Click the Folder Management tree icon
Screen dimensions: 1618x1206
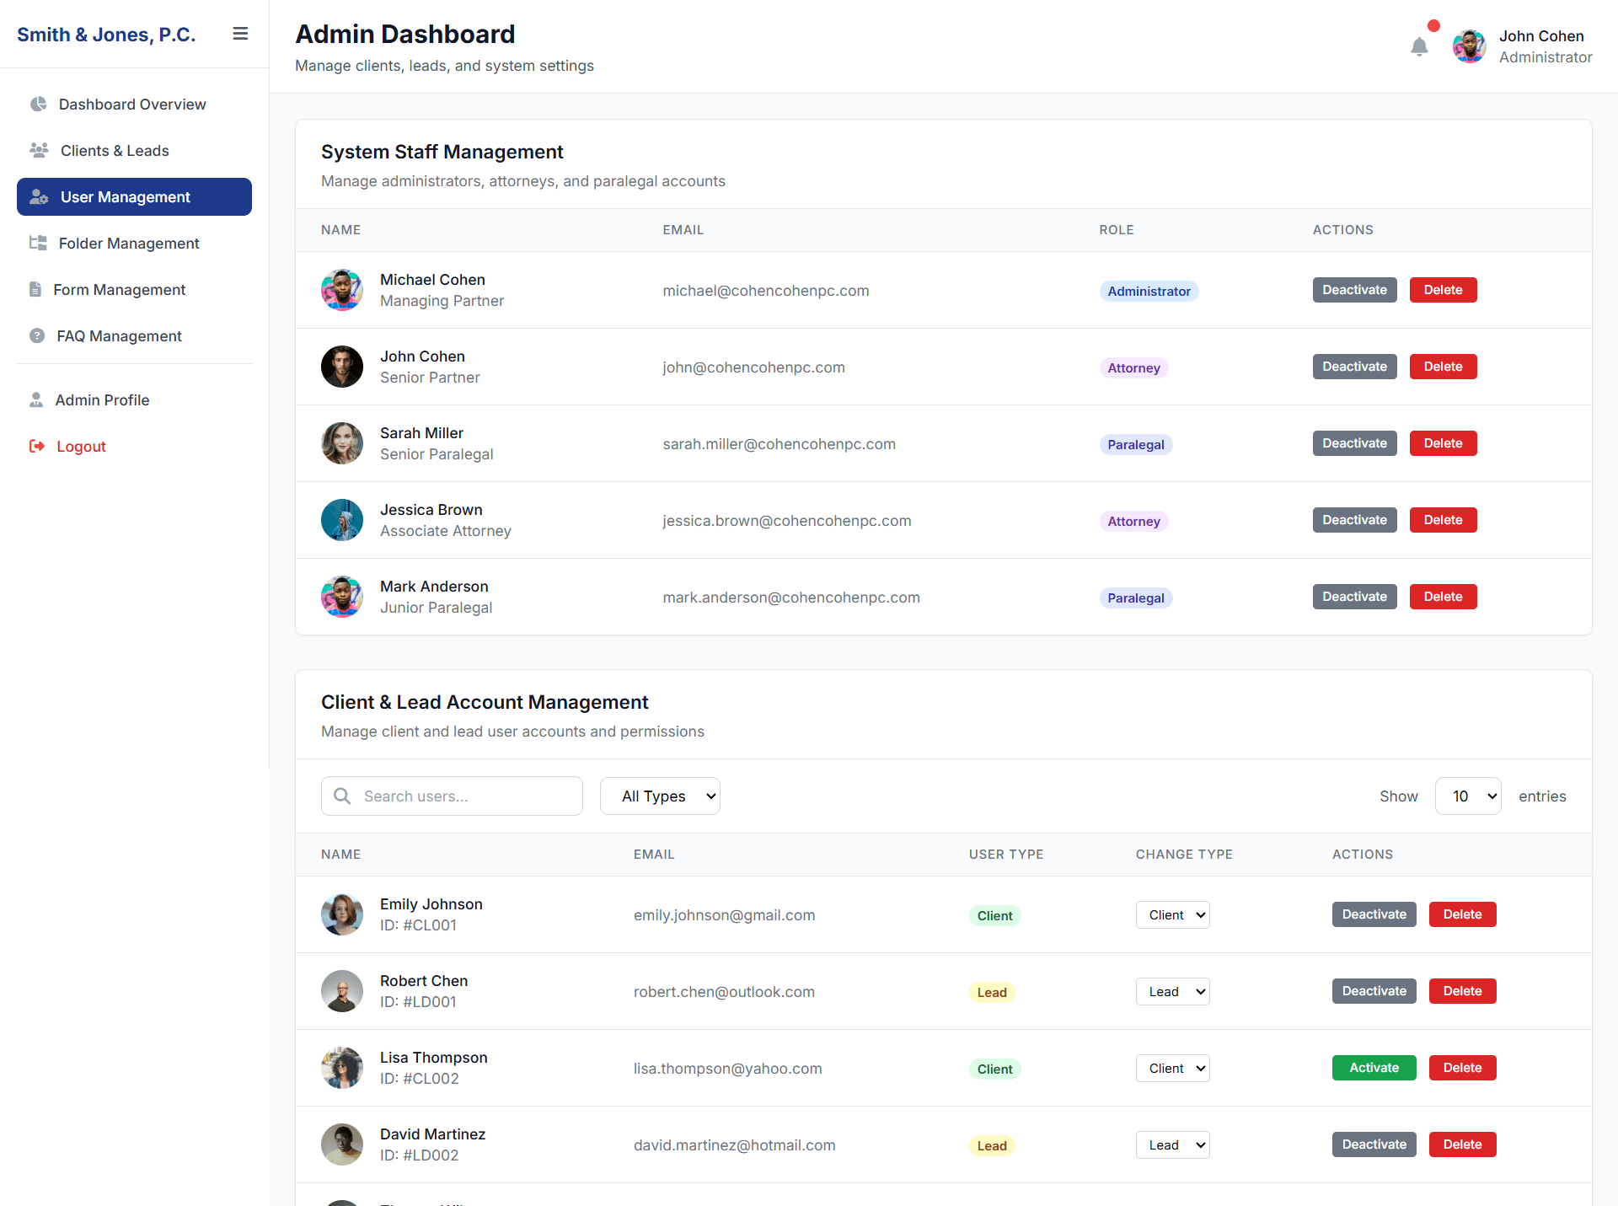38,243
